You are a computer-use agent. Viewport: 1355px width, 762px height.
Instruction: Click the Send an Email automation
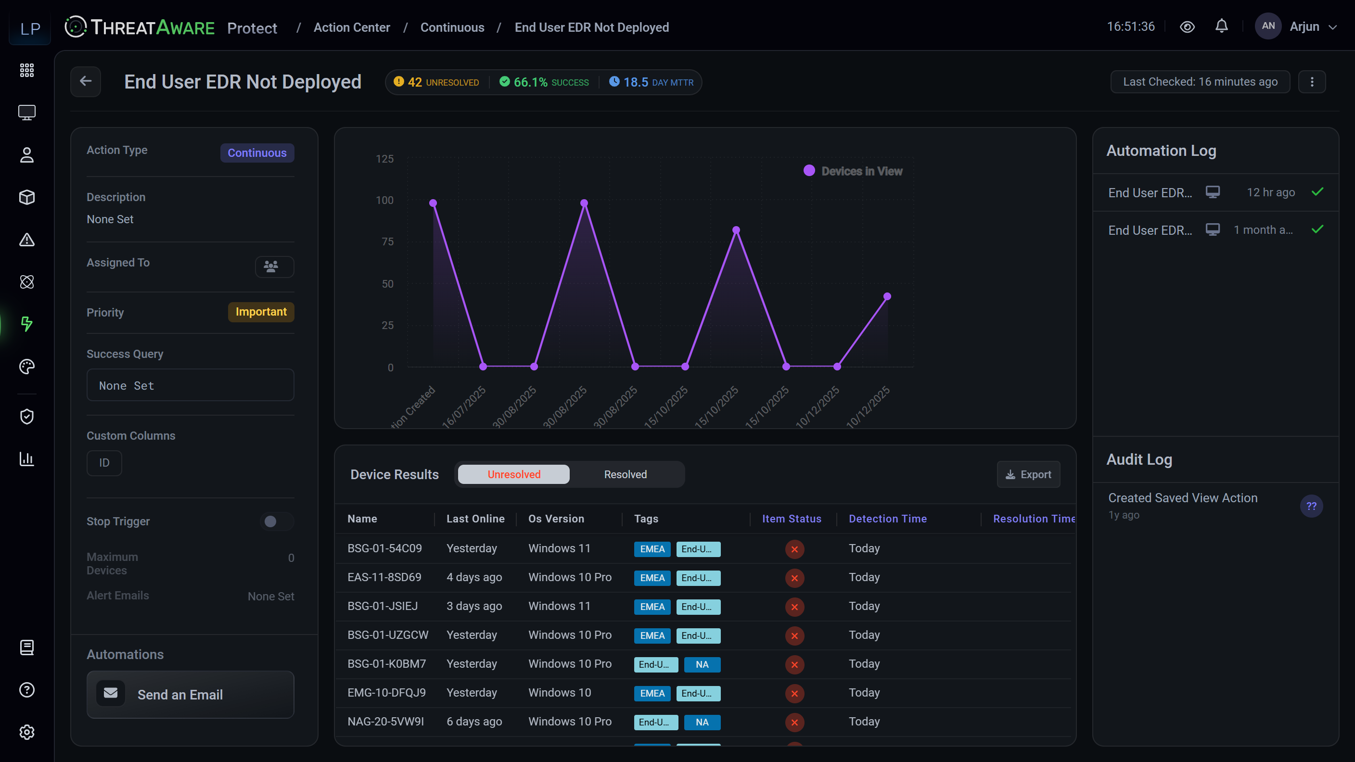click(x=191, y=694)
